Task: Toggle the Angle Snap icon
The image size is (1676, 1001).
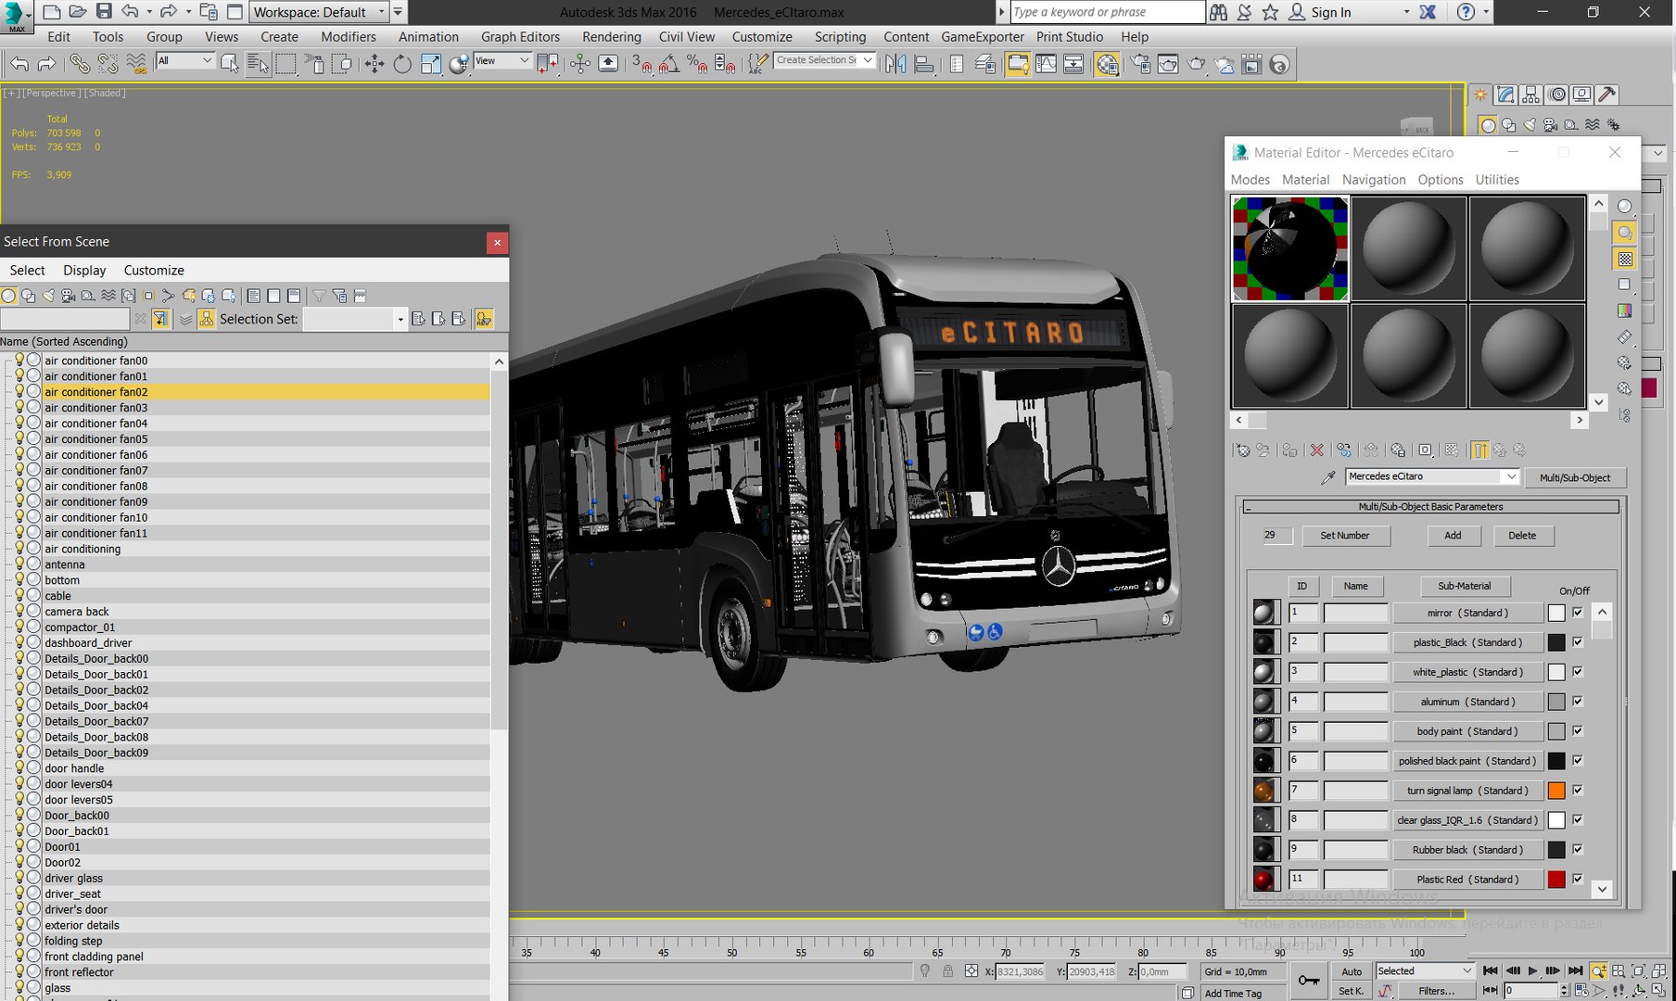Action: pos(669,64)
